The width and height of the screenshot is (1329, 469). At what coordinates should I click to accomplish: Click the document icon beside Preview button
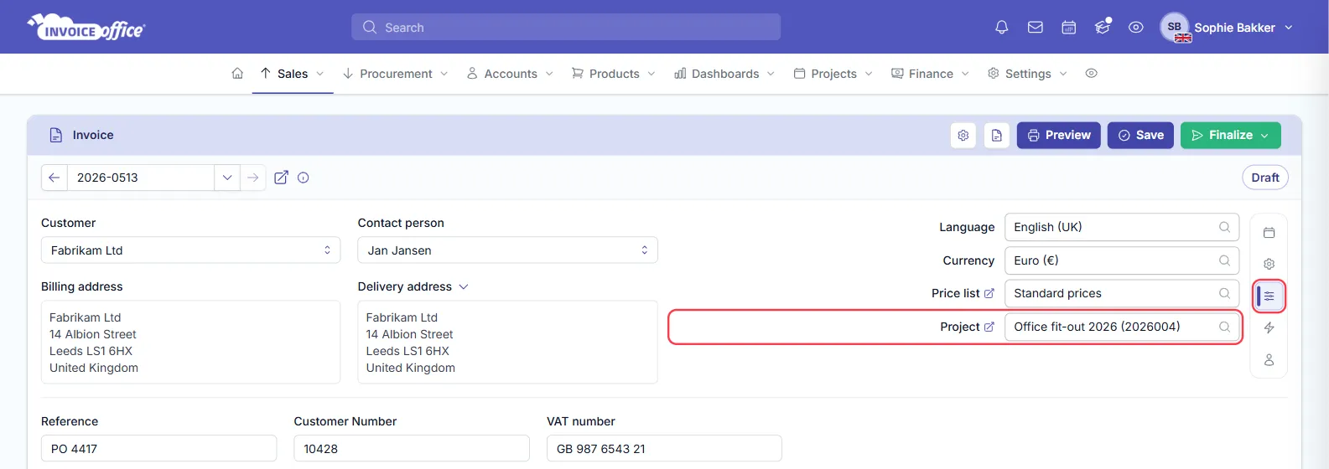997,136
